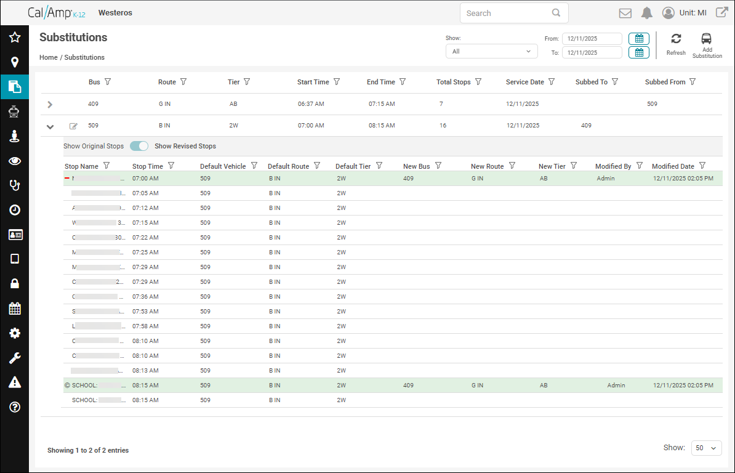Filter the Tier column
The image size is (735, 473).
pos(247,81)
